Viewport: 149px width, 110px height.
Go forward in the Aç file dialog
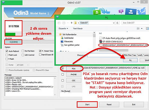pos(64,23)
